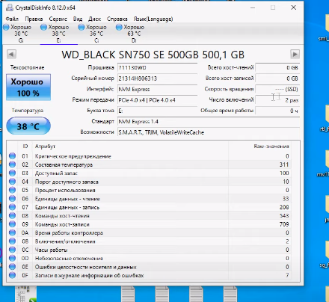Click power on hours value 0 ч
The width and height of the screenshot is (329, 302).
point(277,111)
